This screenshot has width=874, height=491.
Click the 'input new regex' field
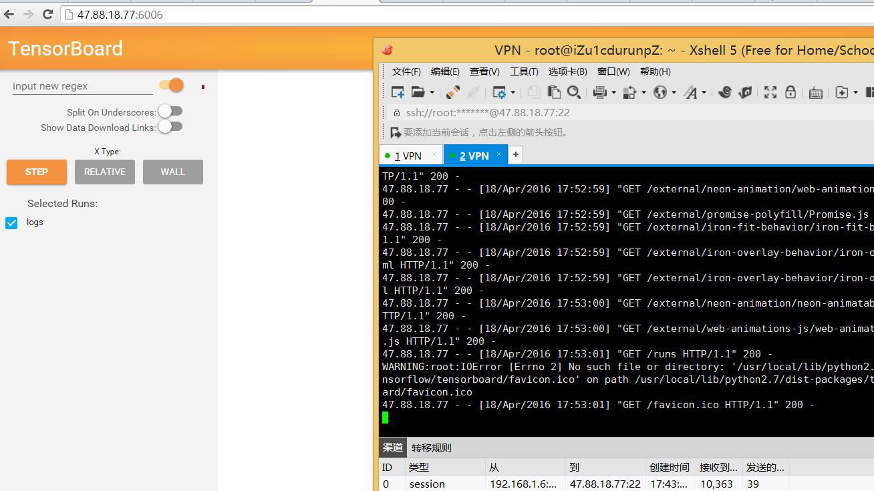82,86
